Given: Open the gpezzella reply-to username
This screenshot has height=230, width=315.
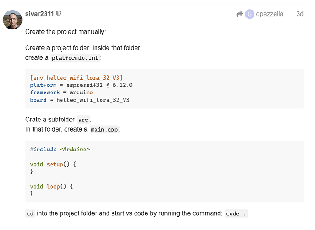Looking at the screenshot, I should coord(270,14).
